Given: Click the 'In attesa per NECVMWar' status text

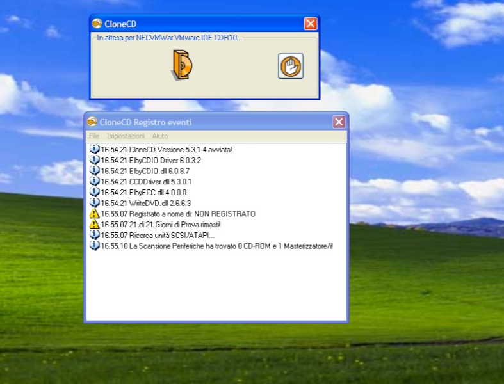Looking at the screenshot, I should [170, 38].
